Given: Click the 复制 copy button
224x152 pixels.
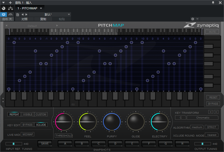Looking at the screenshot, I should 43,19.
